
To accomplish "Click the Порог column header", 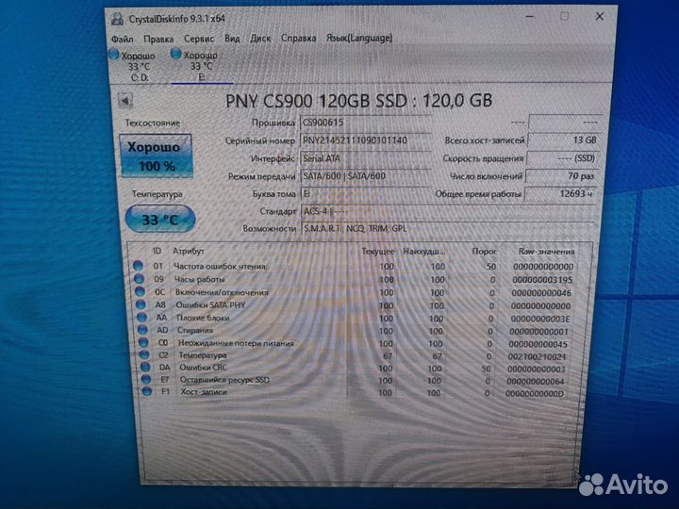I will click(x=484, y=252).
